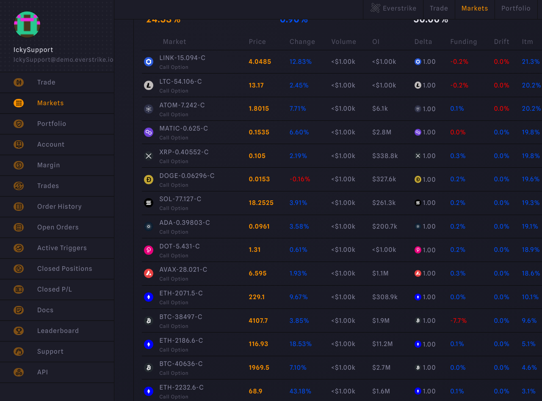The height and width of the screenshot is (401, 542).
Task: Click the Dogecoin icon beside DOGE-0.06296-C
Action: (x=148, y=179)
